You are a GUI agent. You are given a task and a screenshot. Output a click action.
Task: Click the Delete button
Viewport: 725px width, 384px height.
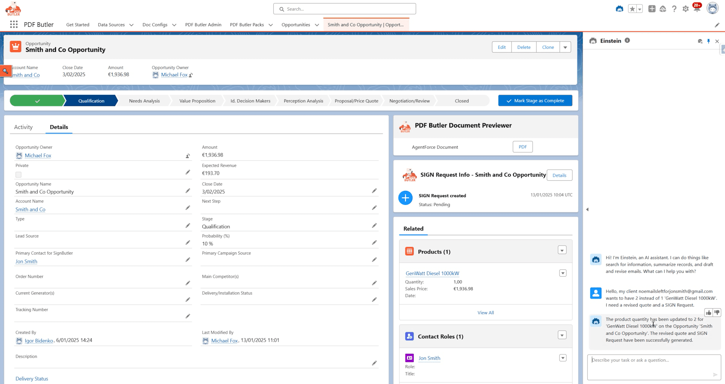click(524, 47)
